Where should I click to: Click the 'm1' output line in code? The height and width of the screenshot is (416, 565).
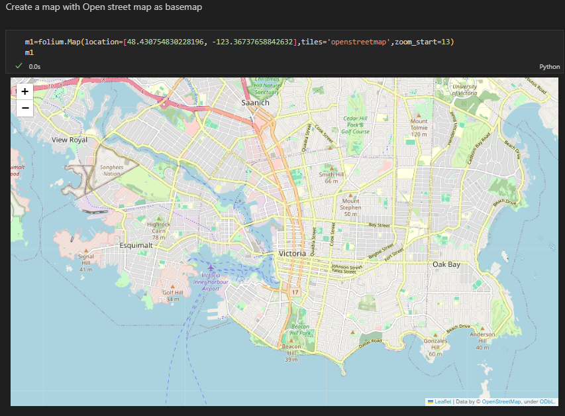pyautogui.click(x=29, y=52)
